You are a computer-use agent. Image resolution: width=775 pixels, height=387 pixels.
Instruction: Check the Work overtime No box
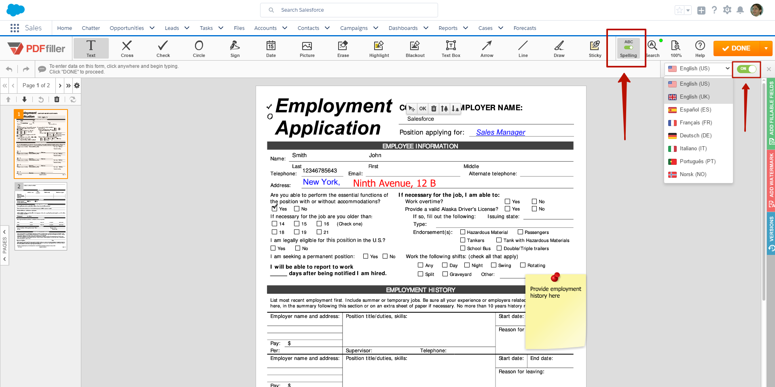tap(534, 201)
